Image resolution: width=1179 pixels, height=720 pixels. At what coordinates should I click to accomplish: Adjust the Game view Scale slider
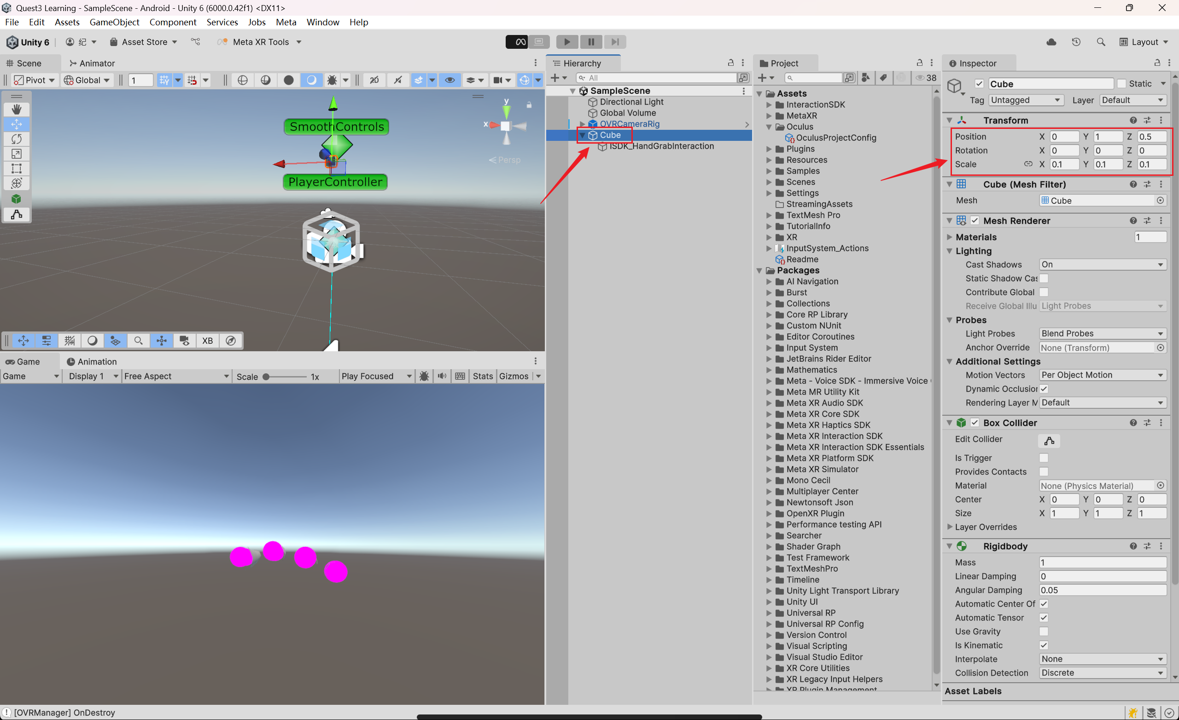coord(285,377)
